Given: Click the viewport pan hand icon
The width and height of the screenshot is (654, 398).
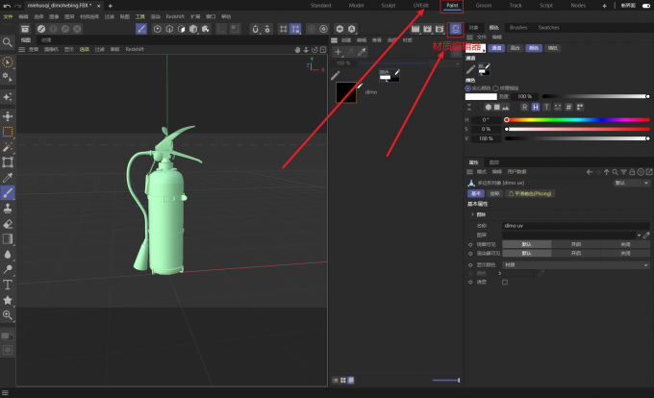Looking at the screenshot, I should tap(297, 50).
